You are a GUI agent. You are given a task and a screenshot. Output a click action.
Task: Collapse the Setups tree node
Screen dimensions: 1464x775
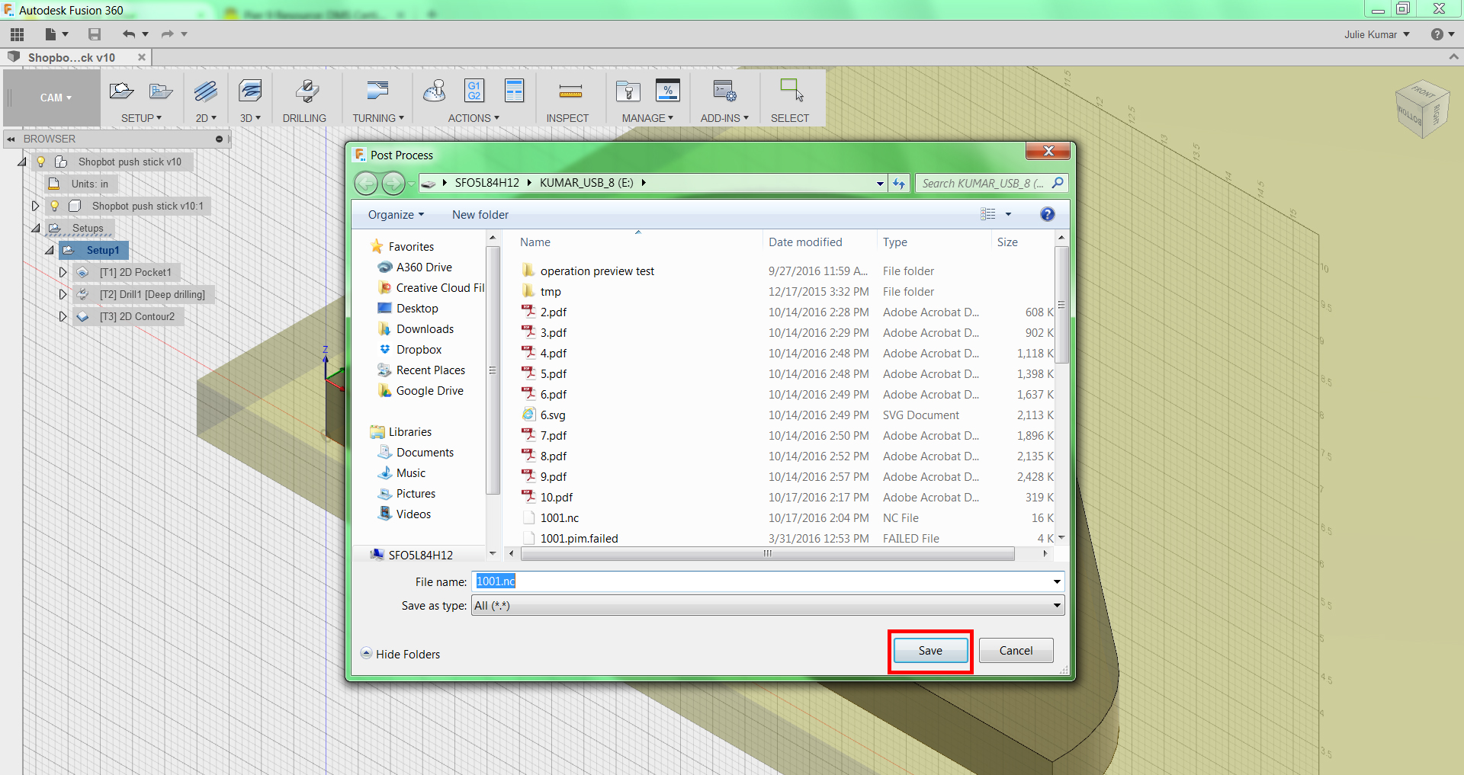pyautogui.click(x=35, y=228)
